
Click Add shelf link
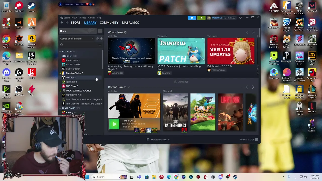(x=181, y=82)
